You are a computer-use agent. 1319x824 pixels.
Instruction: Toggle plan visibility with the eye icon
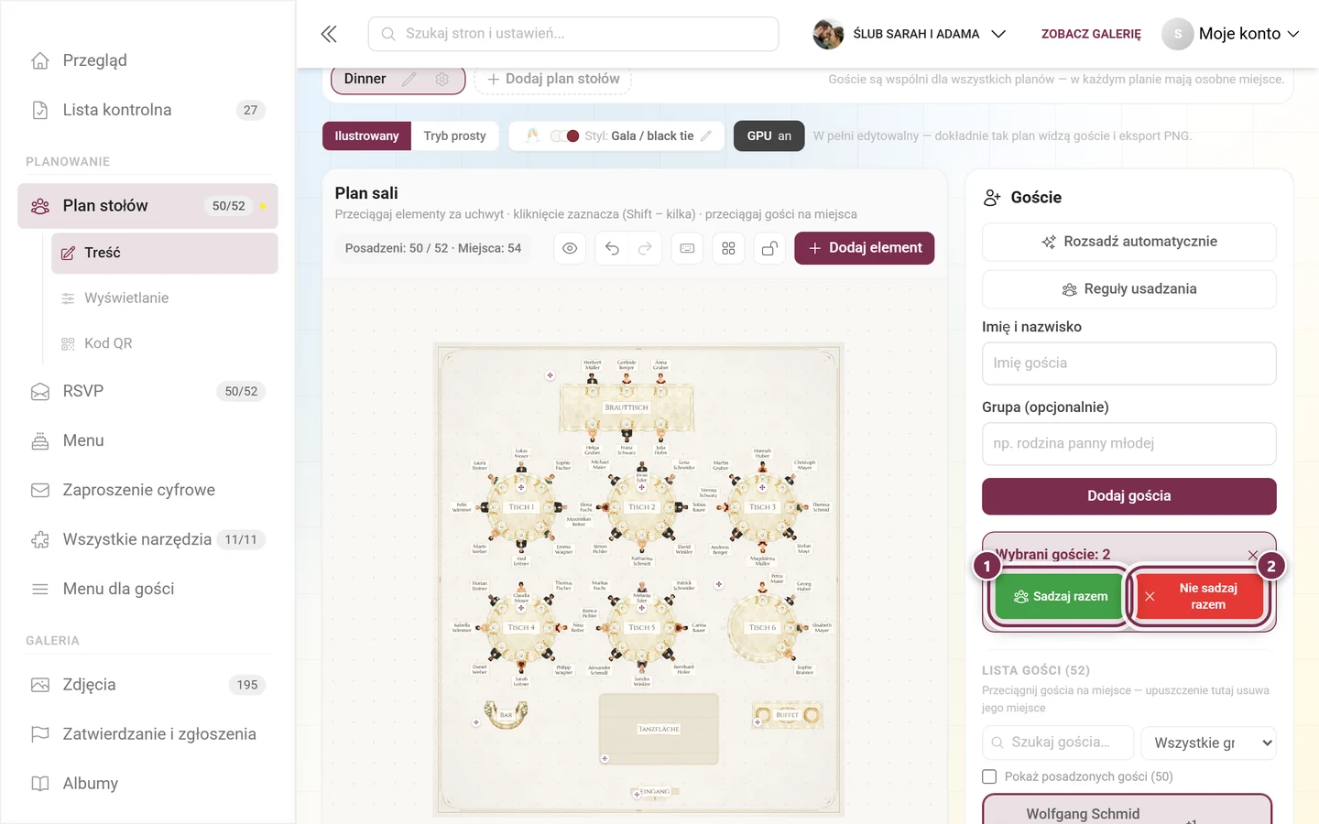(570, 248)
